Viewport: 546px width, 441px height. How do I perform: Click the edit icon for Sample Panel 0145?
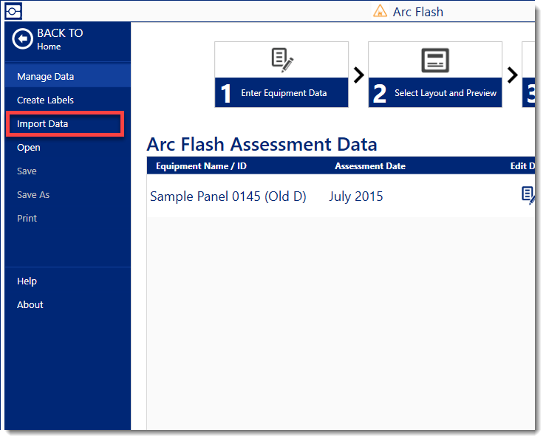[528, 195]
